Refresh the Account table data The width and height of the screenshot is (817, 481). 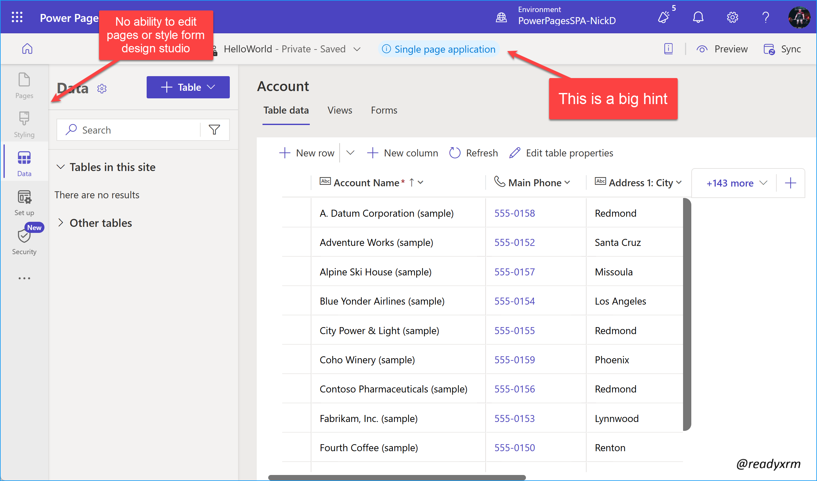(473, 153)
